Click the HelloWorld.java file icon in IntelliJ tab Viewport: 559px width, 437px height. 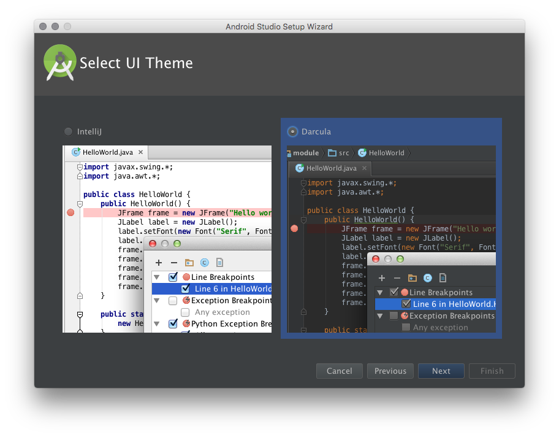tap(76, 152)
